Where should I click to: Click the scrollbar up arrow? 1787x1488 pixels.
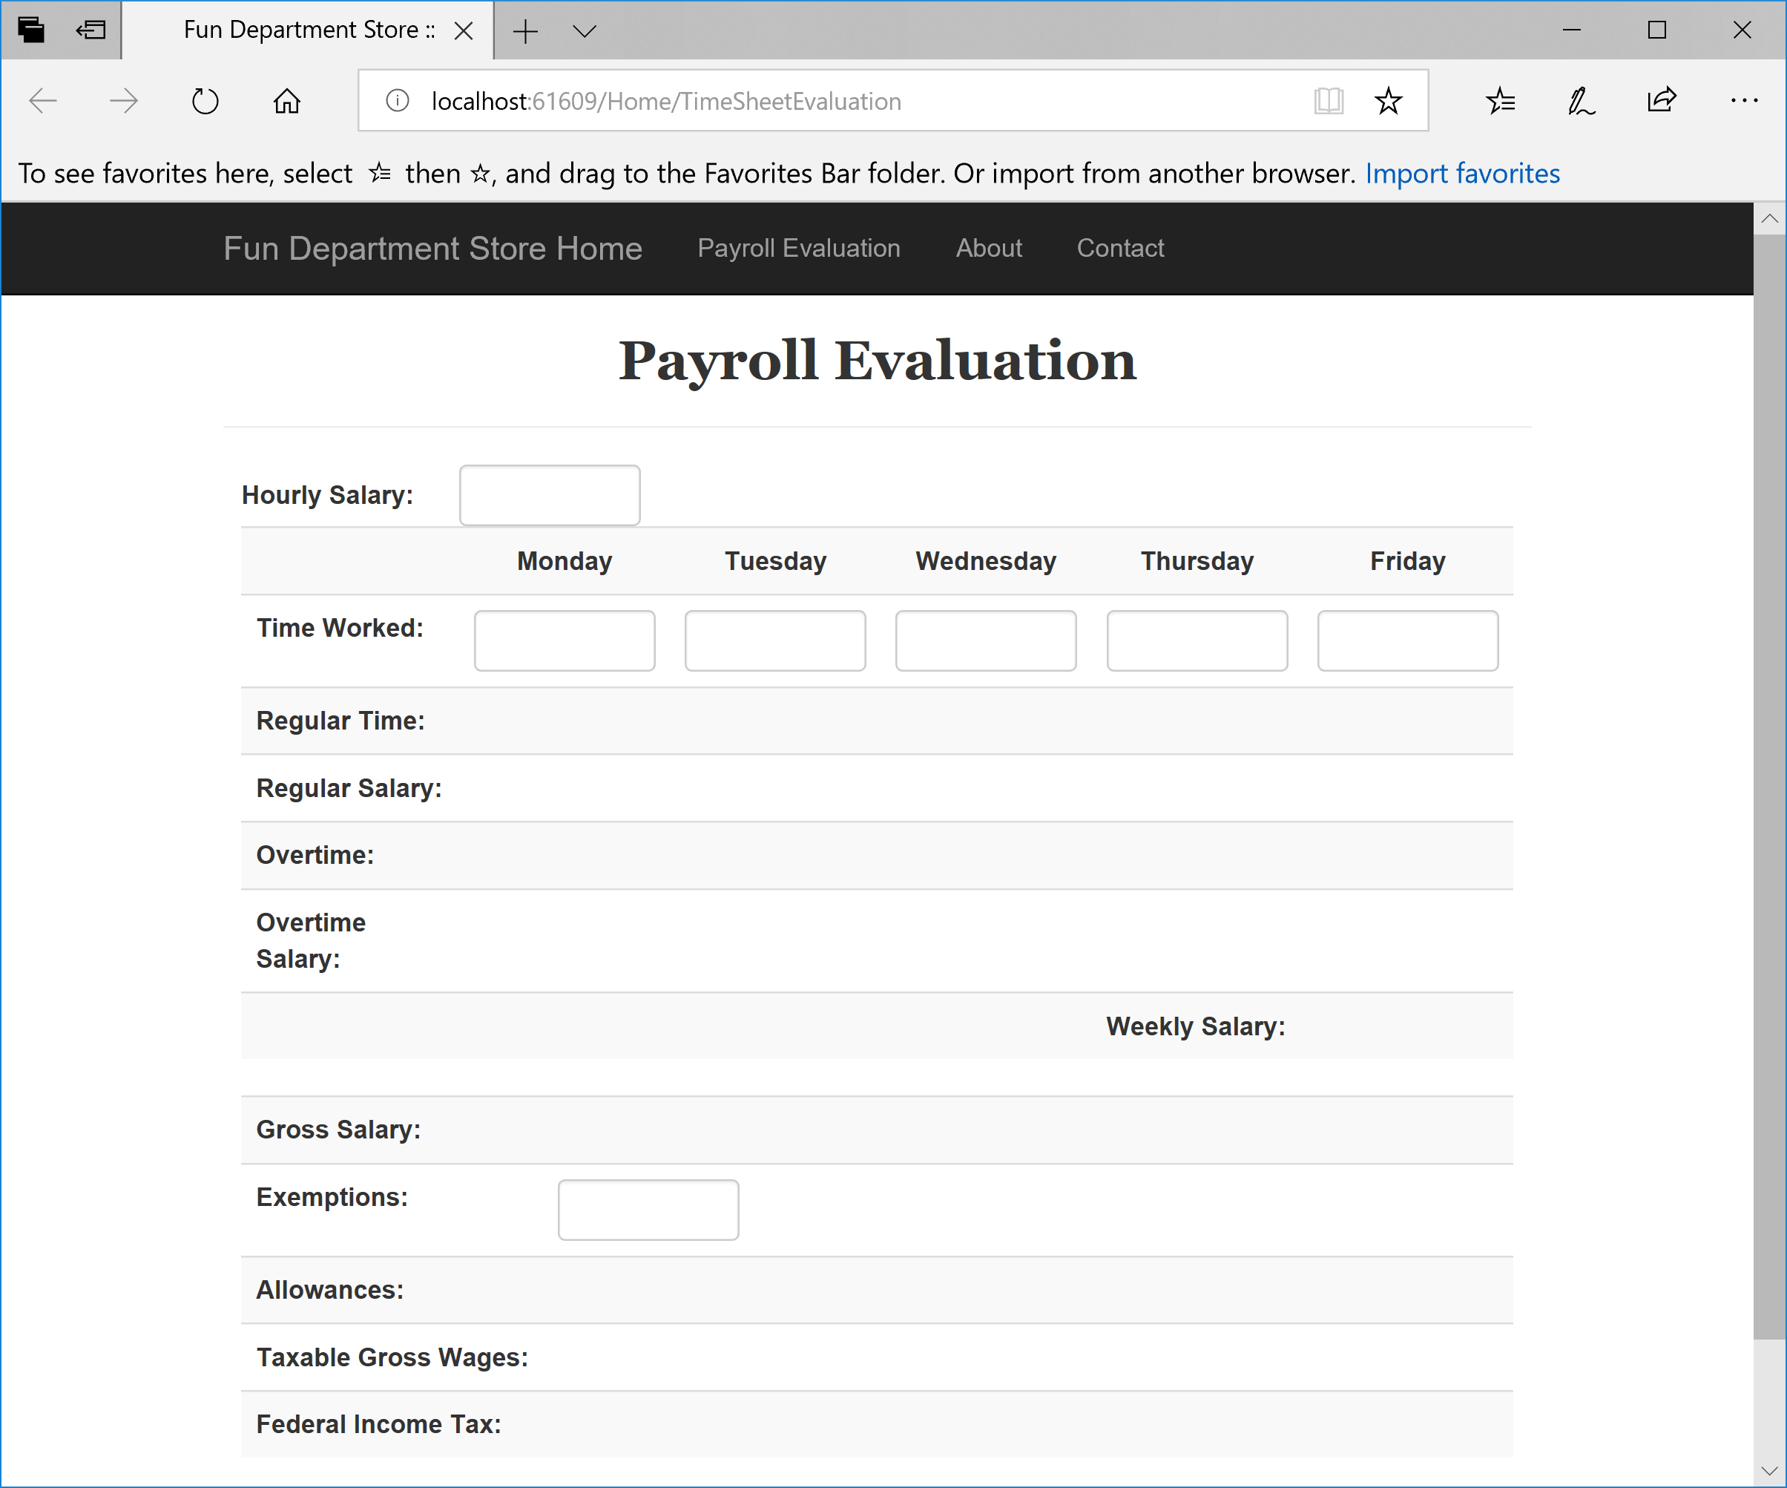(1769, 219)
